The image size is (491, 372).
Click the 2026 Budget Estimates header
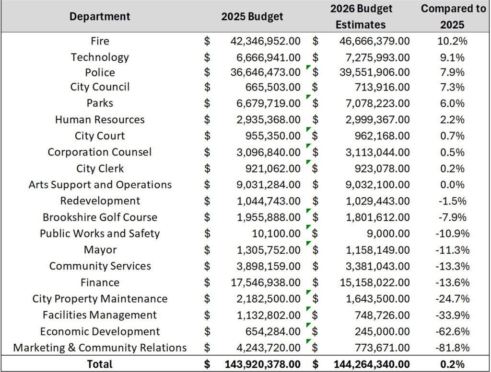361,16
